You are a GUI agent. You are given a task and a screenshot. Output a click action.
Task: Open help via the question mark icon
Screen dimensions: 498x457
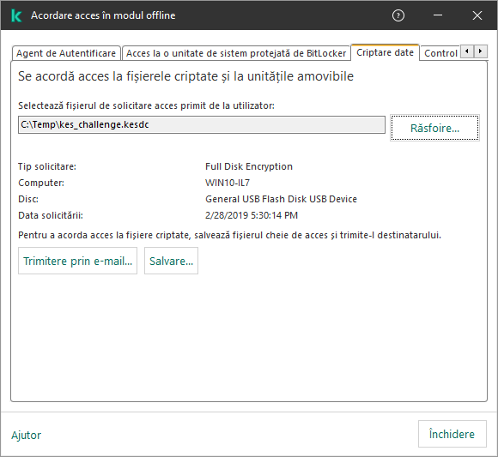[x=398, y=15]
